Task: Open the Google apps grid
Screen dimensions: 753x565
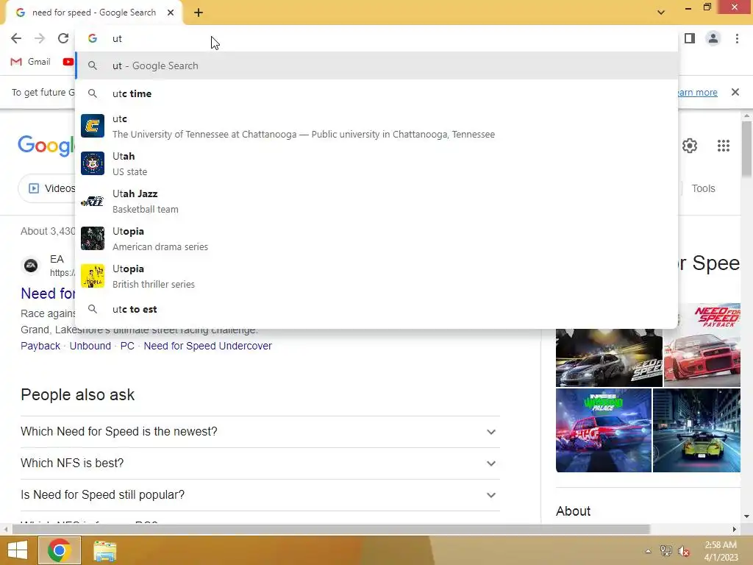Action: (724, 146)
